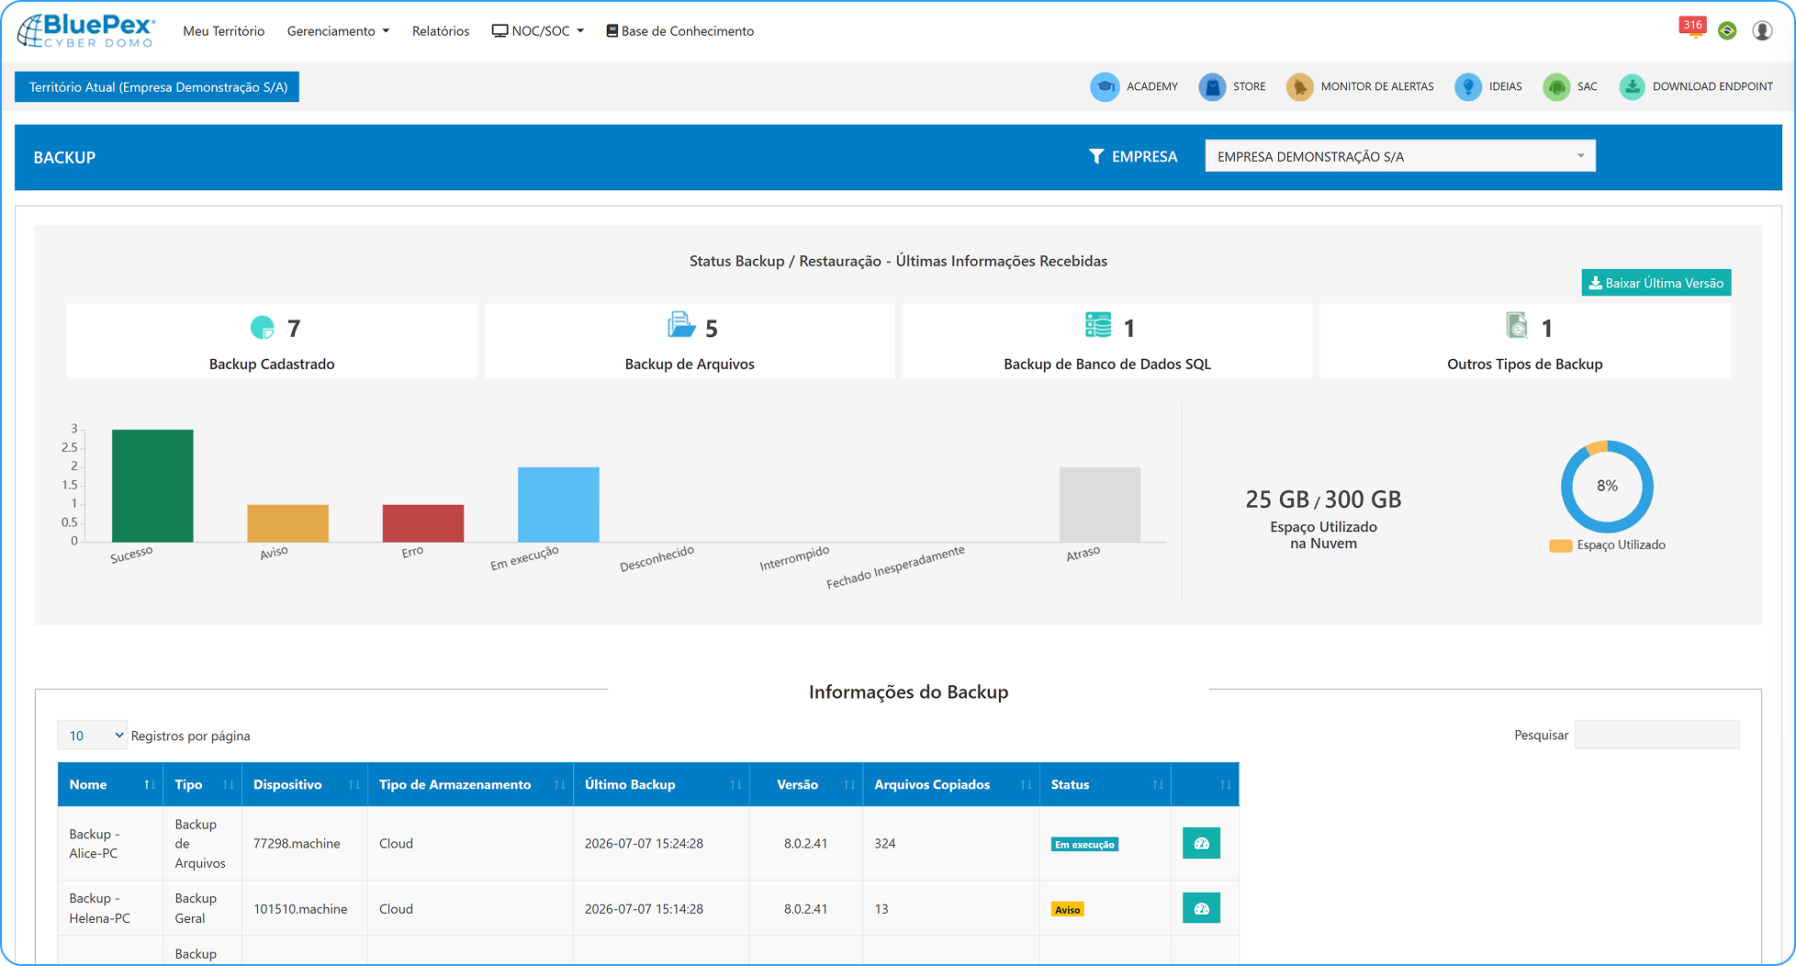Click the Aviso status badge

1068,909
